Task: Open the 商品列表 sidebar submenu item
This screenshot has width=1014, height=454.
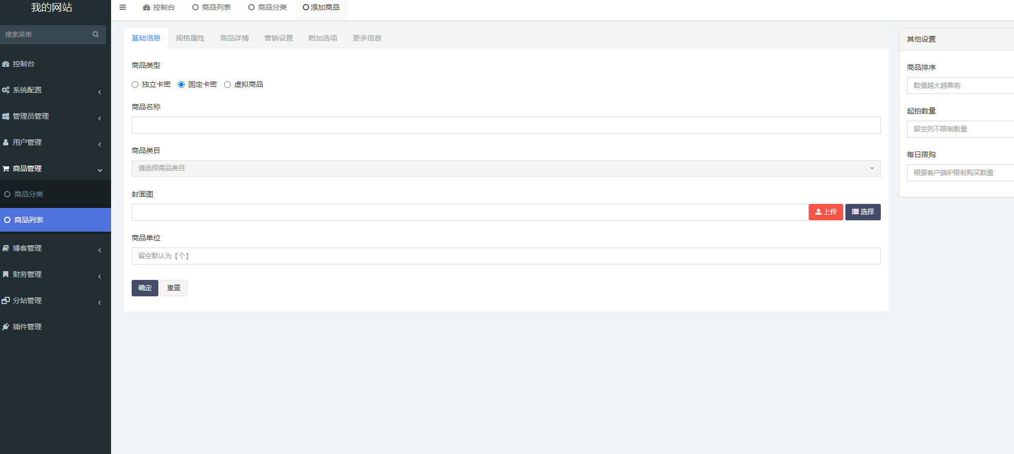Action: tap(29, 220)
